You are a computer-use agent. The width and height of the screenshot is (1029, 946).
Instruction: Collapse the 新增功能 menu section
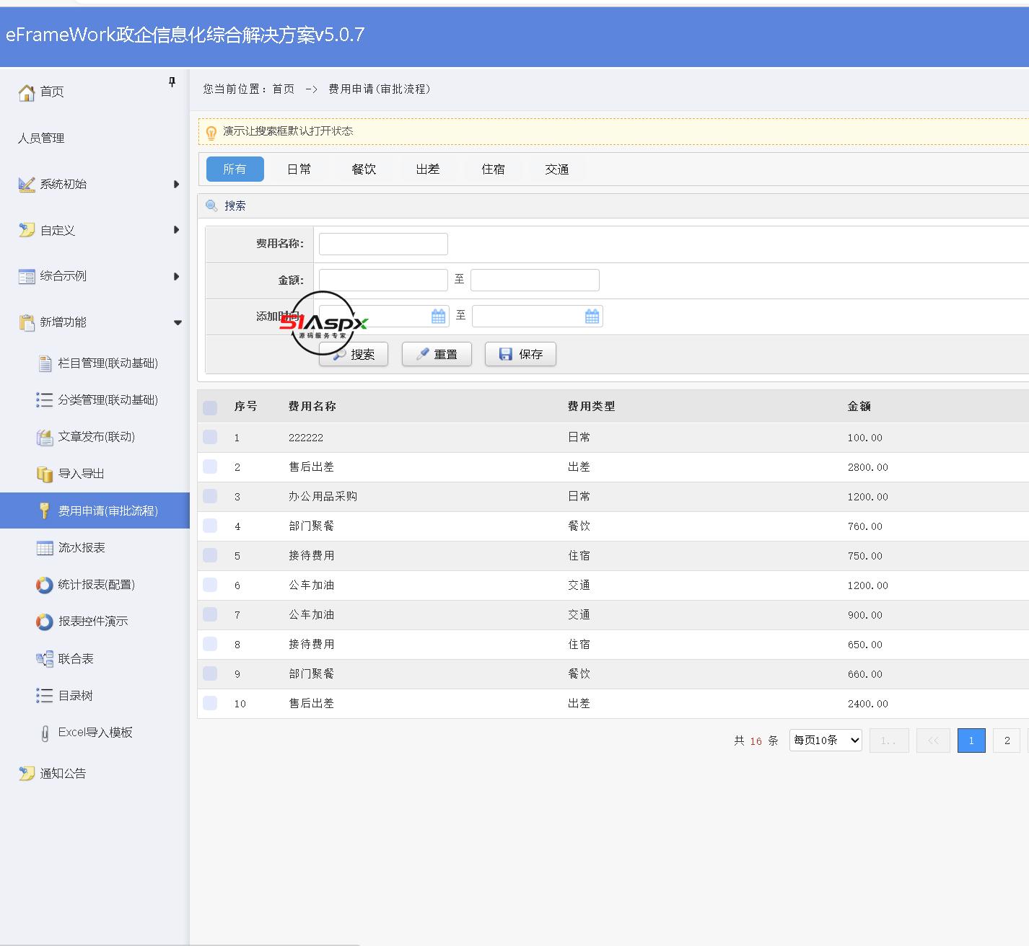tap(178, 322)
